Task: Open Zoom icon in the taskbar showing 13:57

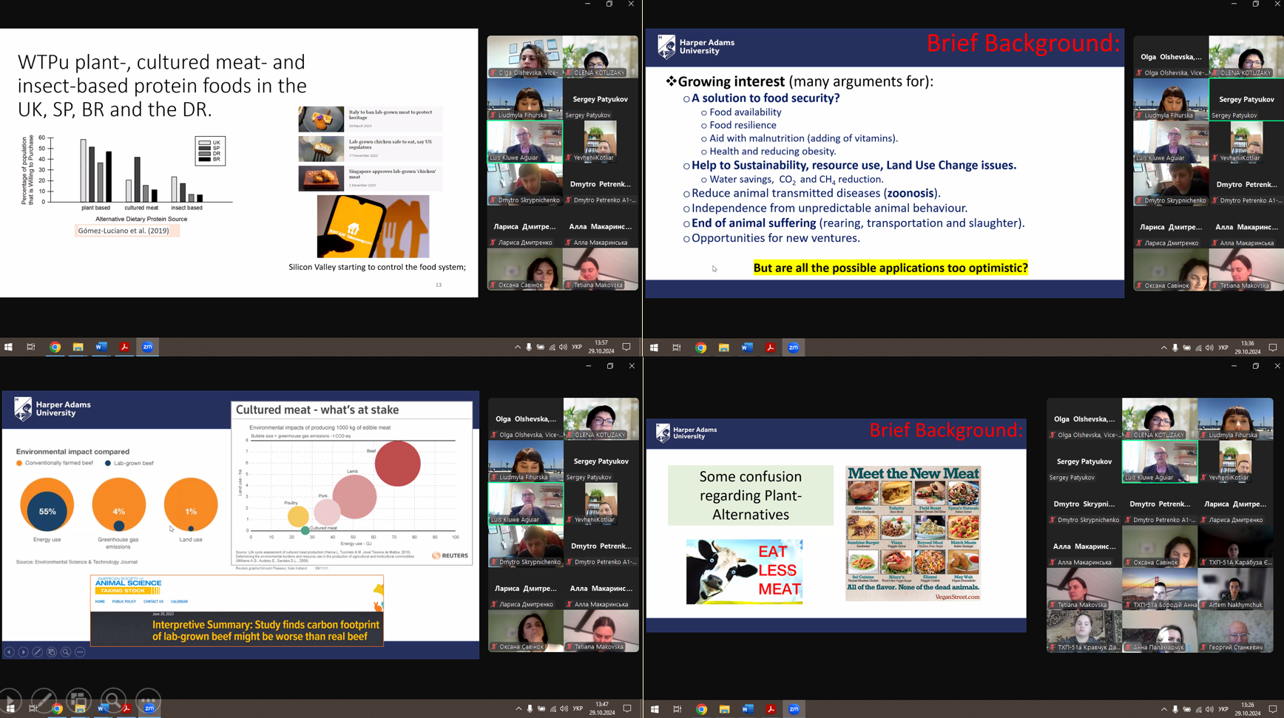Action: pyautogui.click(x=148, y=347)
